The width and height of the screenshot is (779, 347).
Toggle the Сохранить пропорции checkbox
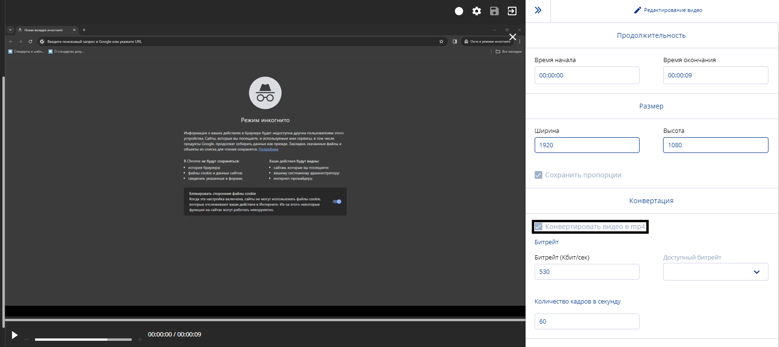pos(538,175)
